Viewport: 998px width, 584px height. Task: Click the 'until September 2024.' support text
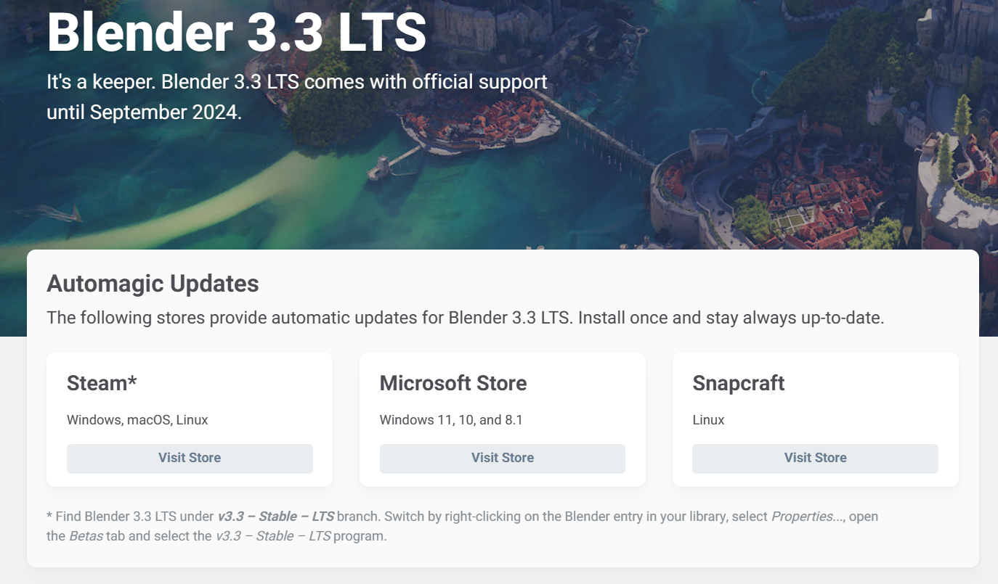(x=144, y=112)
